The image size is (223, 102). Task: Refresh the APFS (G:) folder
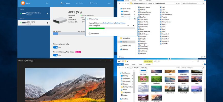(179, 68)
